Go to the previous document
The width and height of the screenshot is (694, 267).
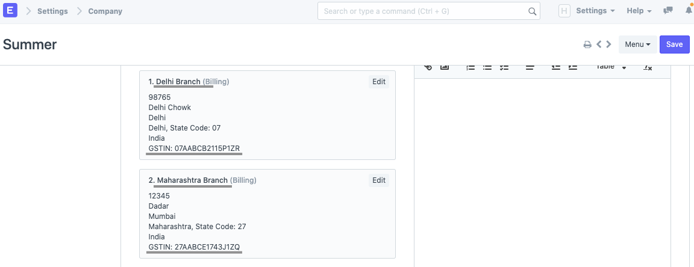click(x=599, y=44)
